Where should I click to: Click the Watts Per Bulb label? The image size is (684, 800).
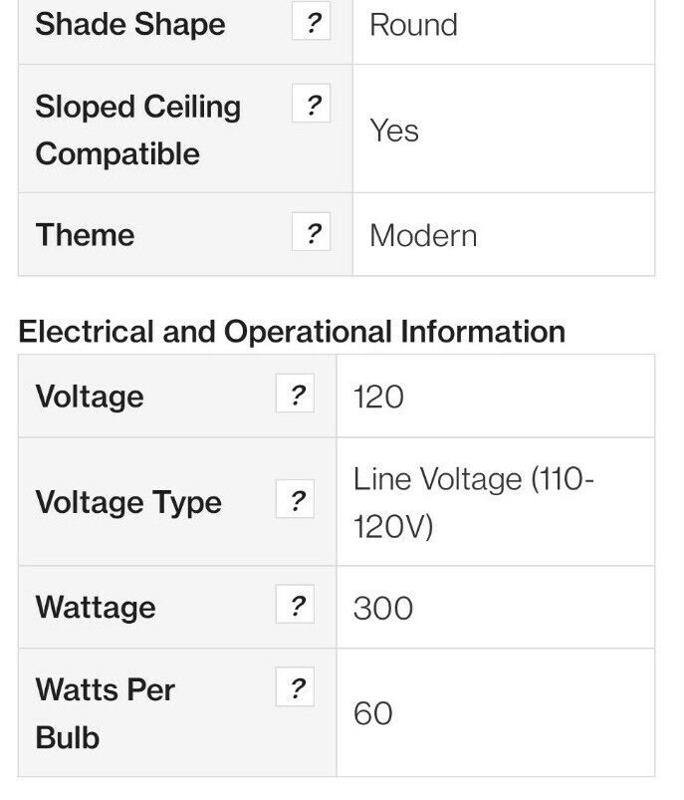point(106,713)
